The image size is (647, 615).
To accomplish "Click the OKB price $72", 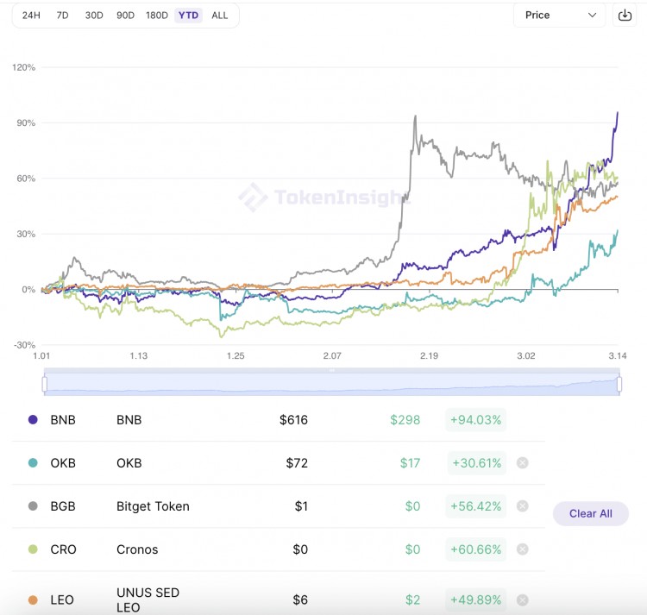I will (x=297, y=463).
